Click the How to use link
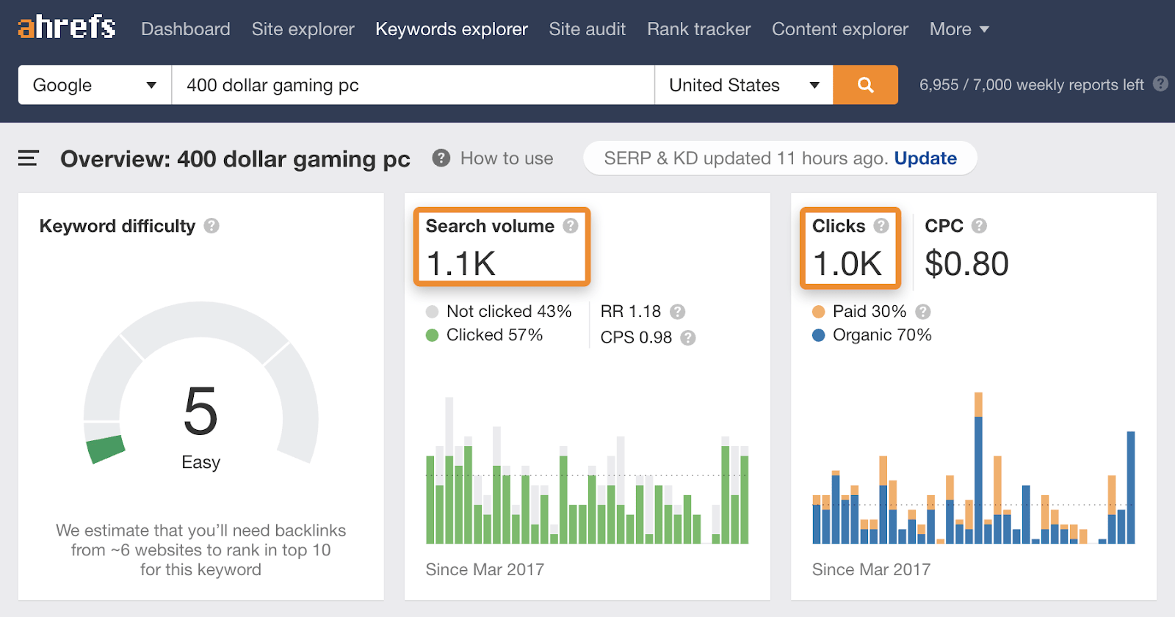The width and height of the screenshot is (1175, 617). pyautogui.click(x=507, y=158)
